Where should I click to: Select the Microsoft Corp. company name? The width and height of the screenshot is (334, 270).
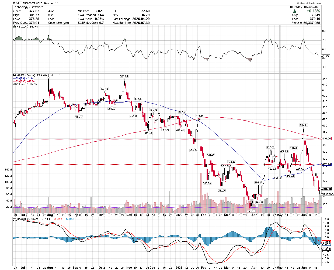[33, 3]
